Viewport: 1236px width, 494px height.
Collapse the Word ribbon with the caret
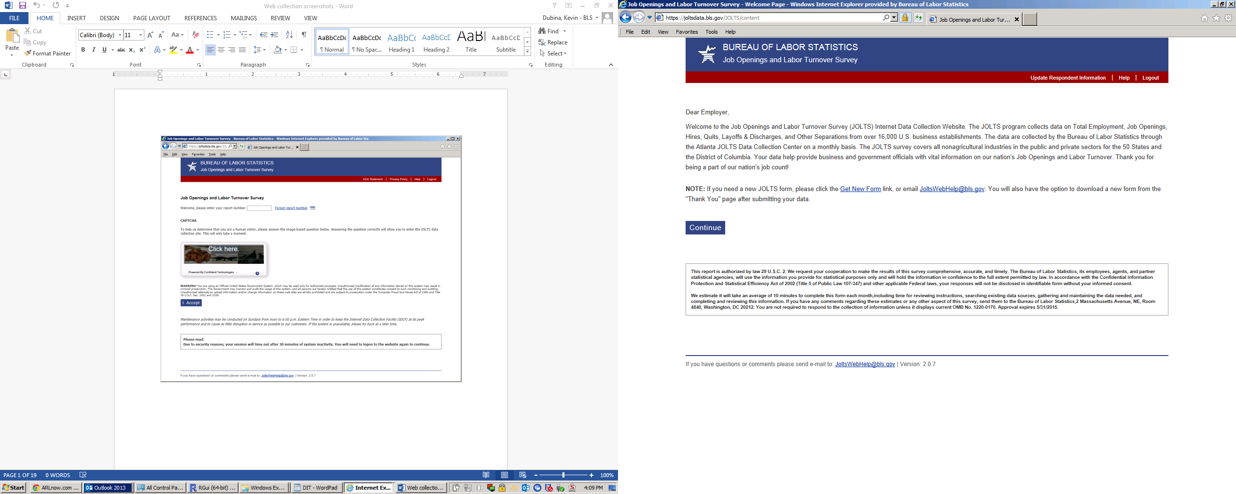pos(611,65)
